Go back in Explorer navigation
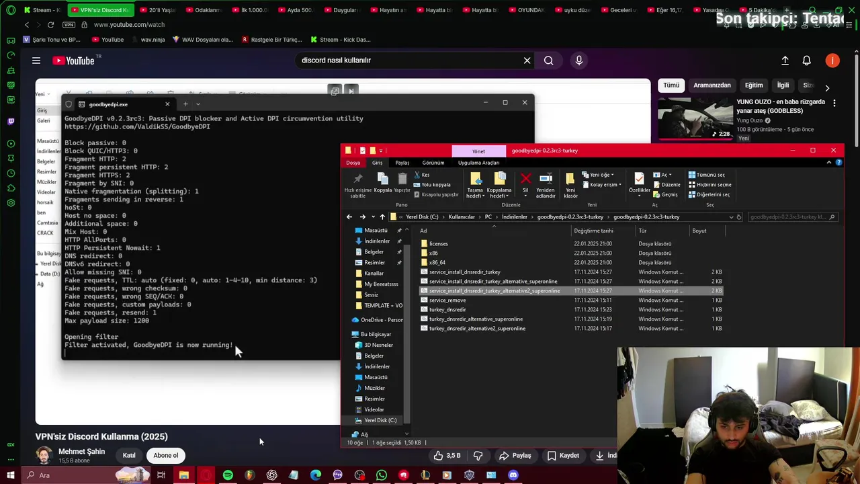The width and height of the screenshot is (860, 484). click(349, 217)
